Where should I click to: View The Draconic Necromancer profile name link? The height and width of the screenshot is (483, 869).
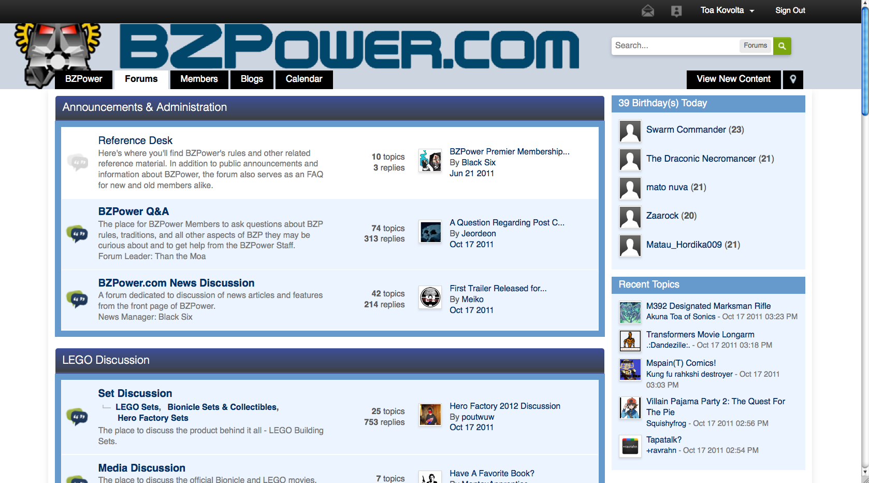701,159
